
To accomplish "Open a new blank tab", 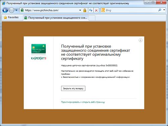I will tap(92, 18).
